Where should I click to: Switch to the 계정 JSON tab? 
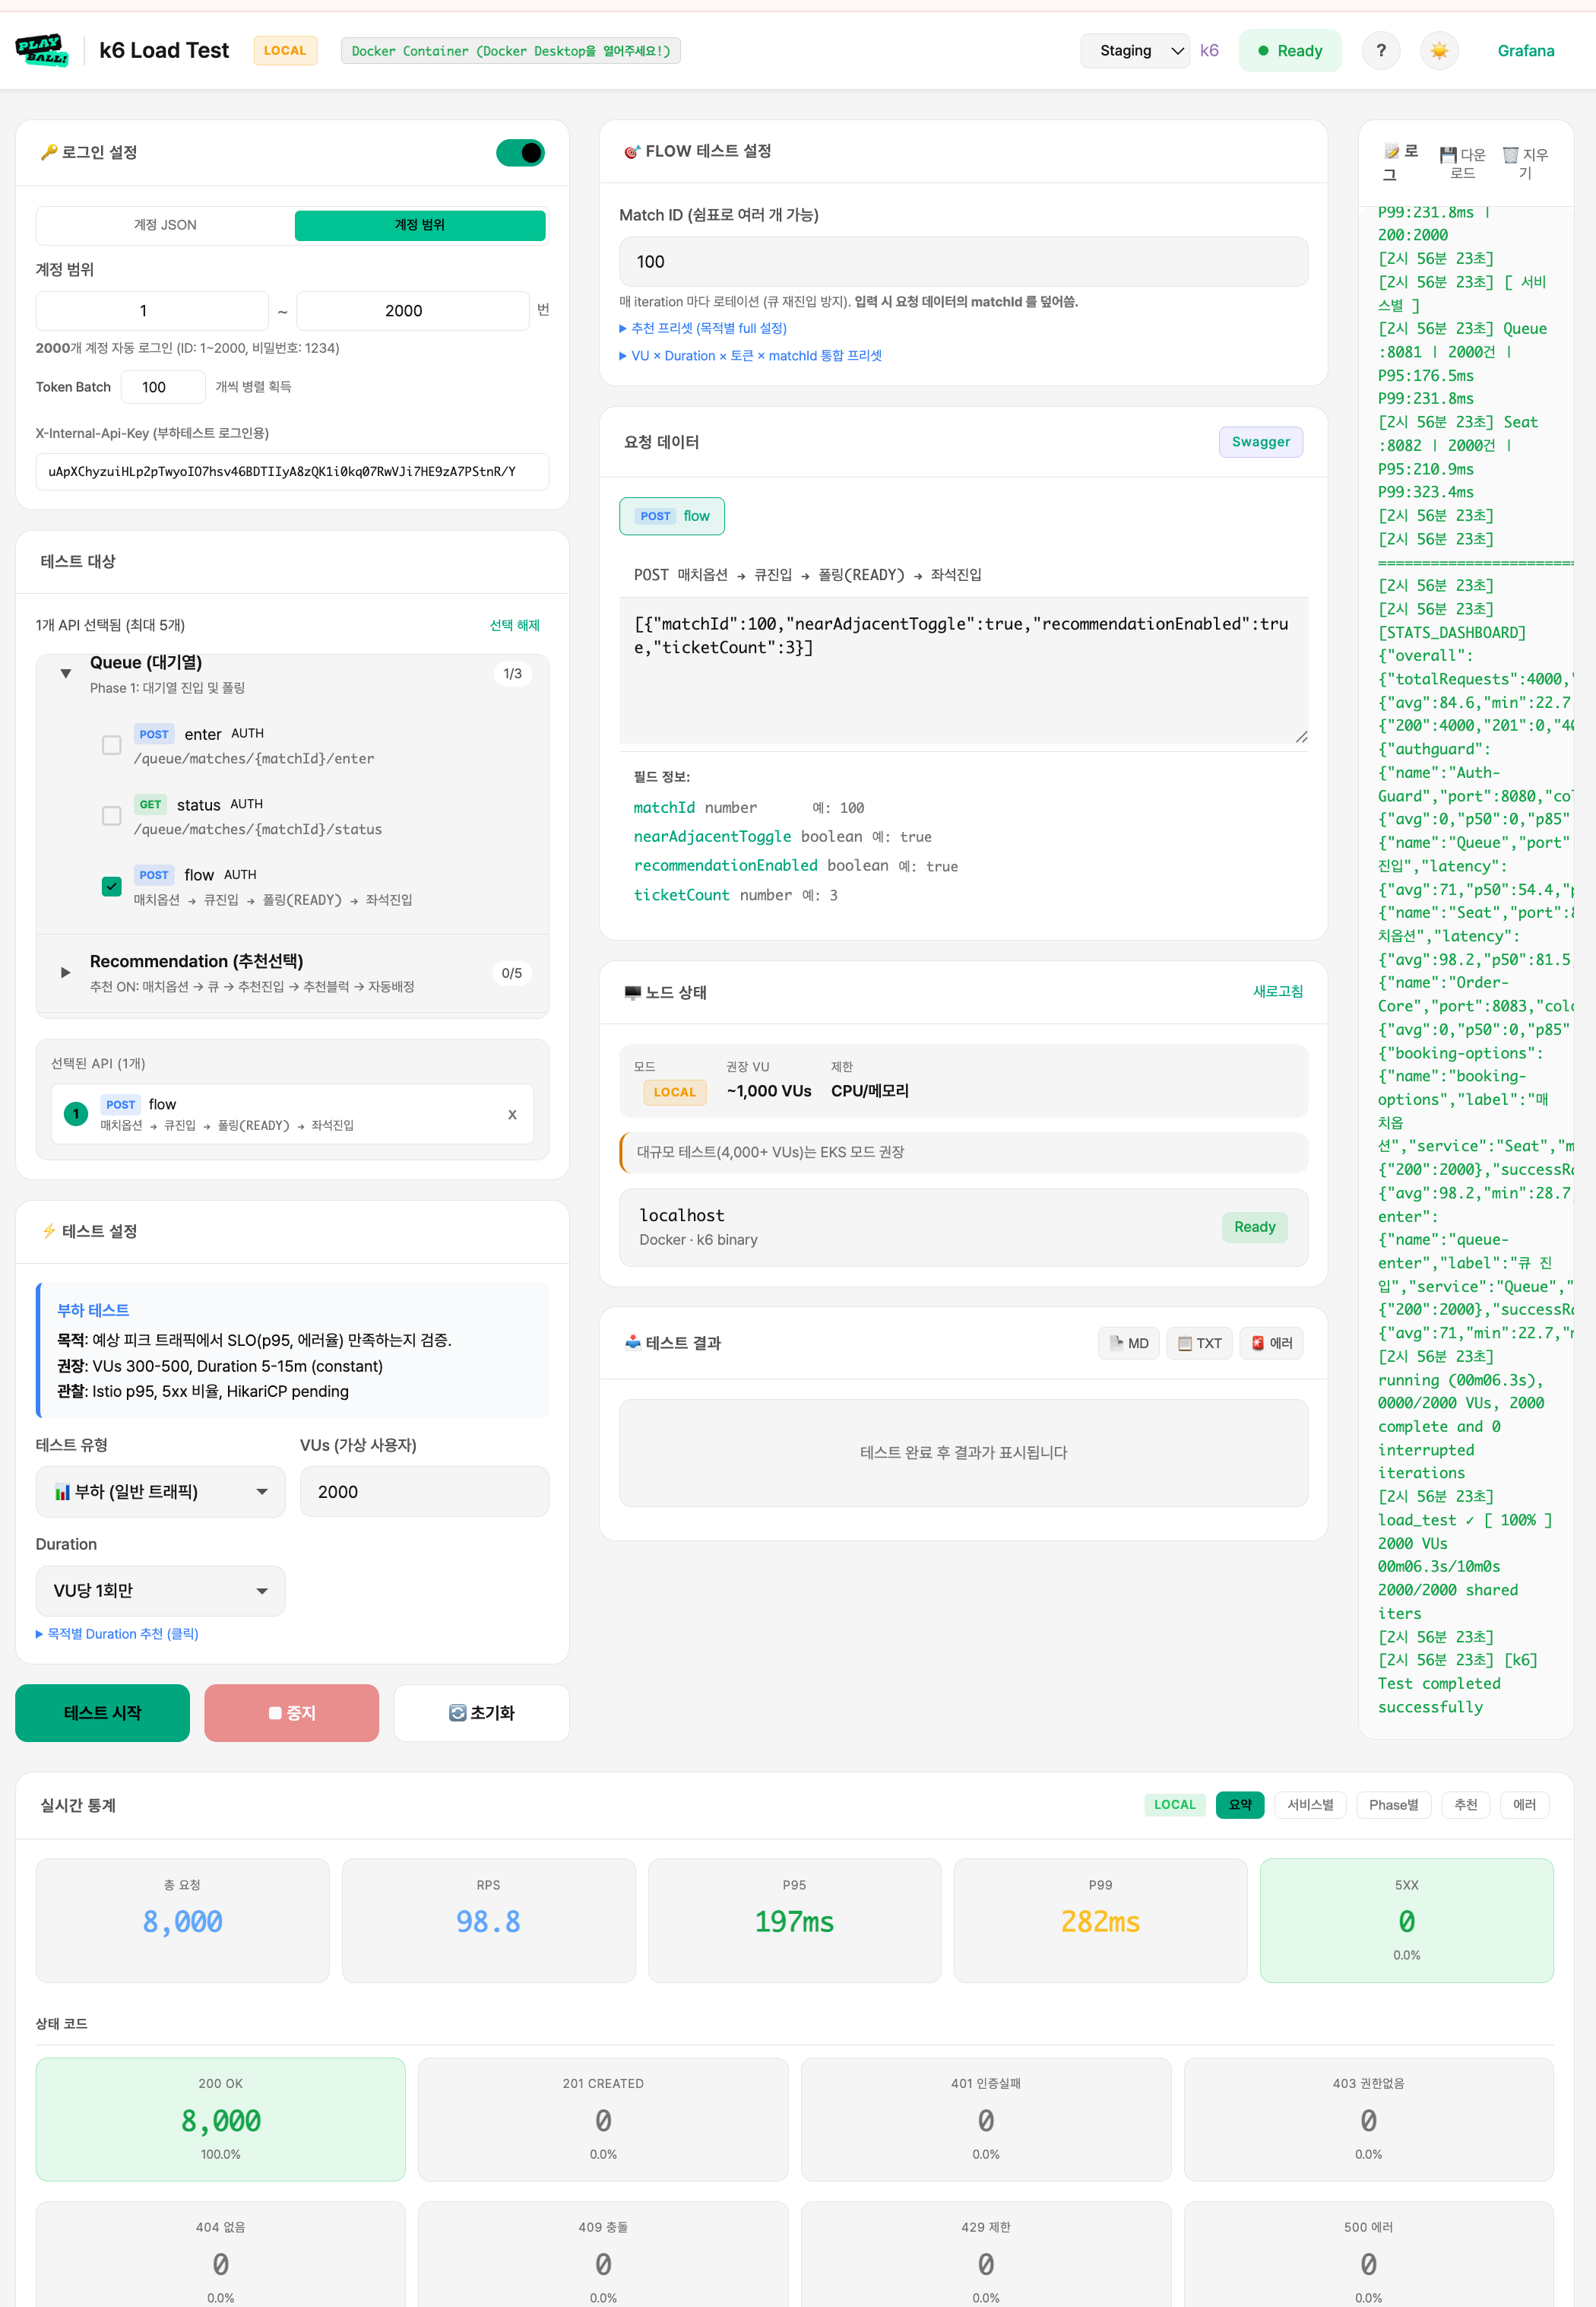click(165, 225)
